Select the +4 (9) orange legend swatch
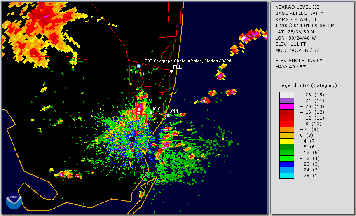This screenshot has width=356, height=216. coord(287,130)
